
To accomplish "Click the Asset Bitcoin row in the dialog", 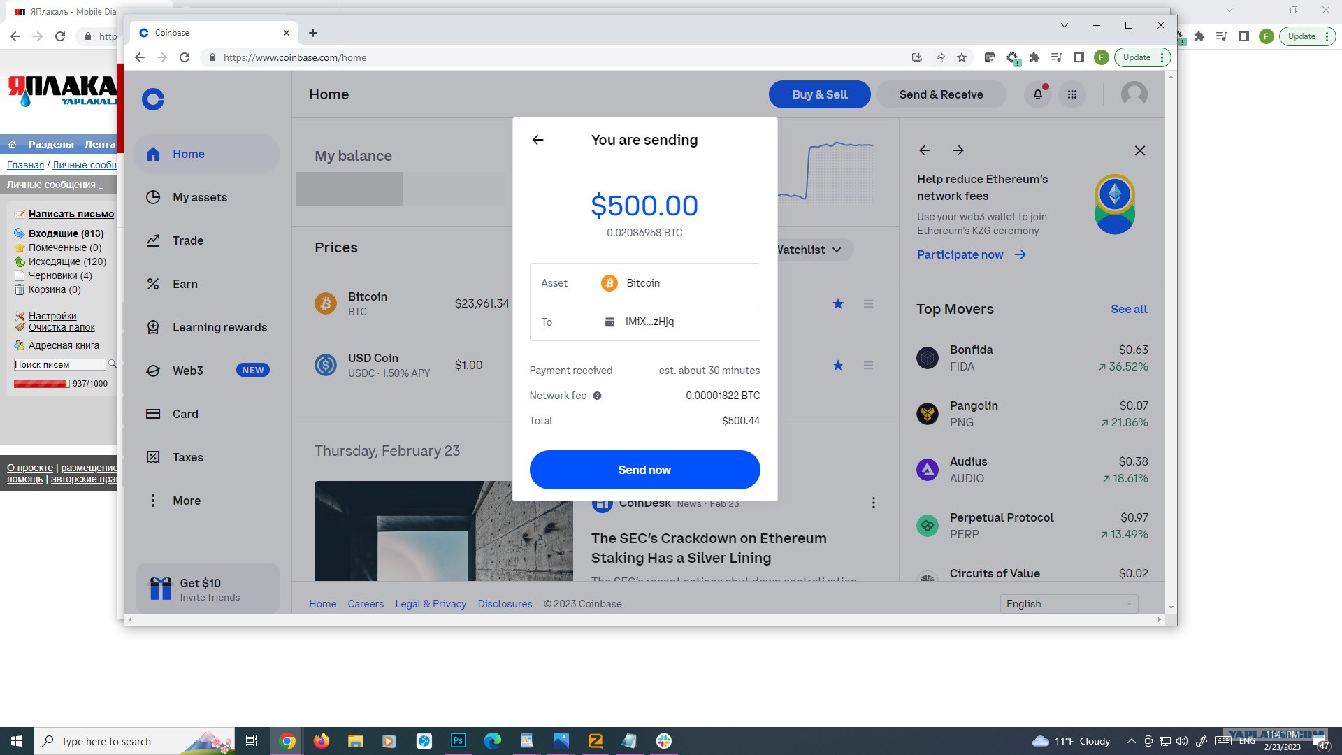I will click(644, 283).
